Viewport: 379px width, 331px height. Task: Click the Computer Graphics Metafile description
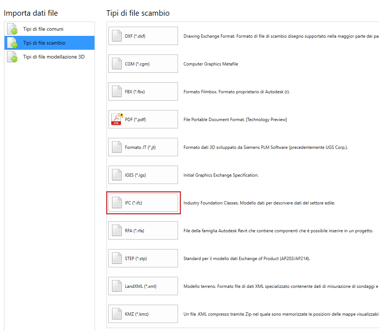tap(211, 64)
